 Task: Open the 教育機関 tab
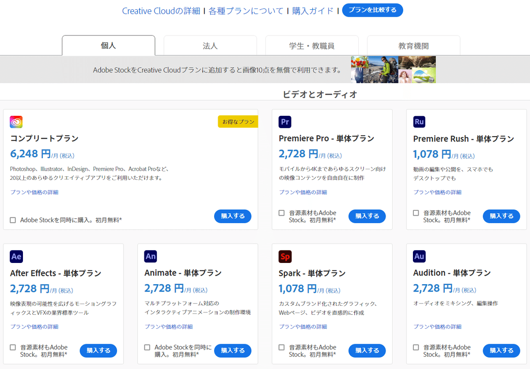click(413, 46)
